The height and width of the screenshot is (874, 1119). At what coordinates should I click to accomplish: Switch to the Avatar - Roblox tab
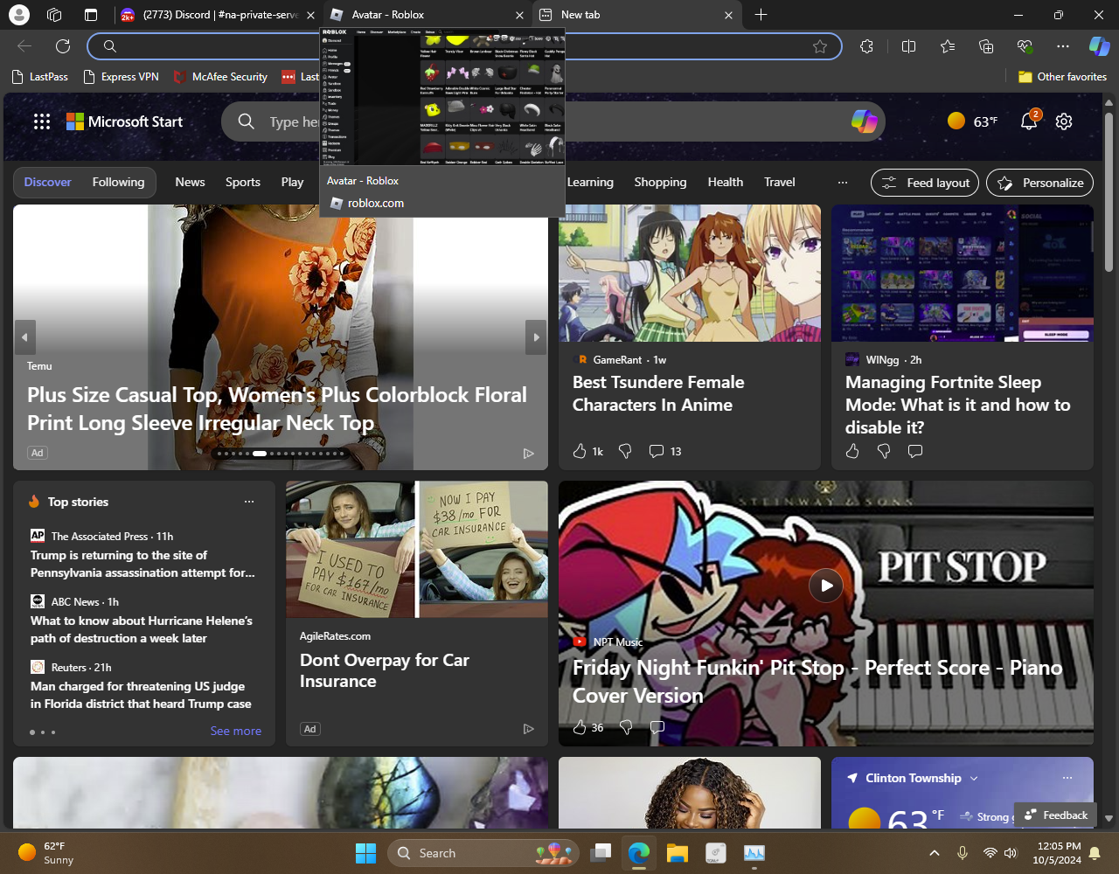click(x=427, y=15)
